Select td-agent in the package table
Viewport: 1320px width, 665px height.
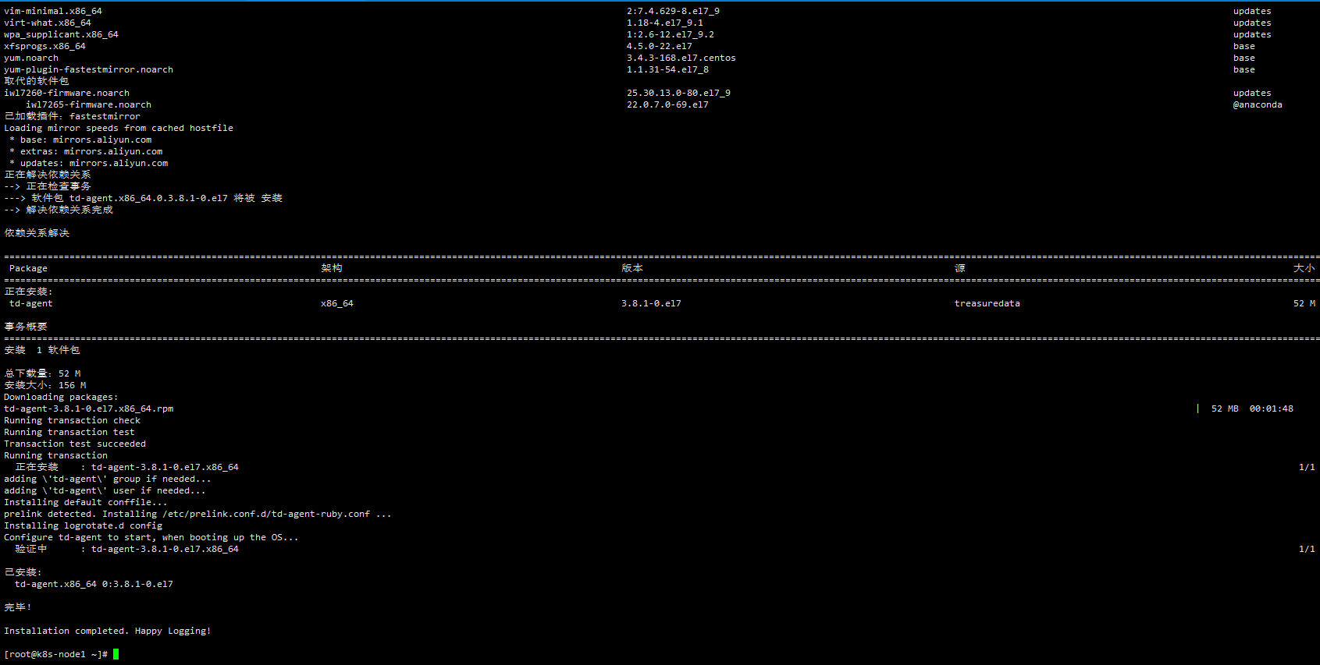[31, 303]
